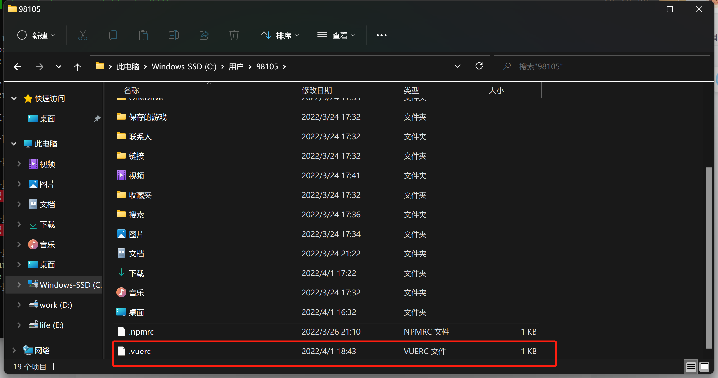Viewport: 718px width, 378px height.
Task: Unpin 桌面 from quick access
Action: click(97, 119)
